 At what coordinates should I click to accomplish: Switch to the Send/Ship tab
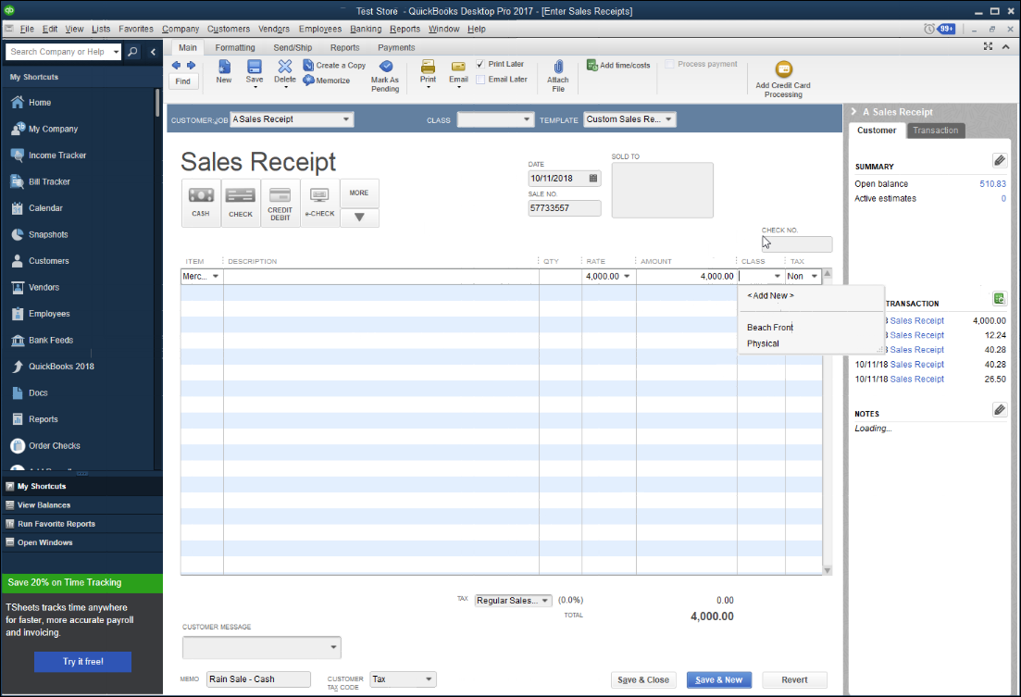(293, 47)
